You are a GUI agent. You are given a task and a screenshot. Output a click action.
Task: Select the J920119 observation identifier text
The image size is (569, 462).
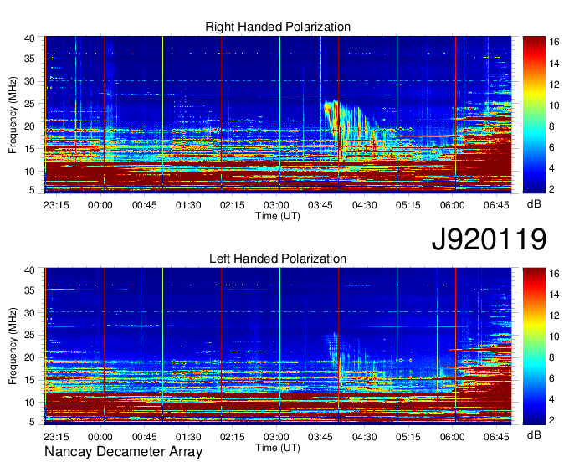click(x=489, y=239)
